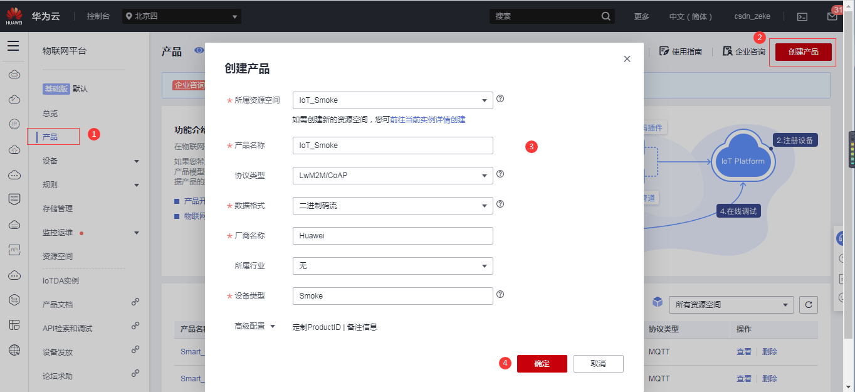
Task: Open IoTDA实例 in sidebar
Action: pyautogui.click(x=61, y=281)
